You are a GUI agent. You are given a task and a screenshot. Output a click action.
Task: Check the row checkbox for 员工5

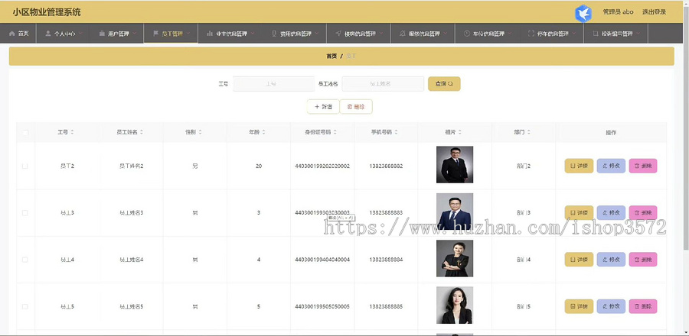tap(25, 307)
